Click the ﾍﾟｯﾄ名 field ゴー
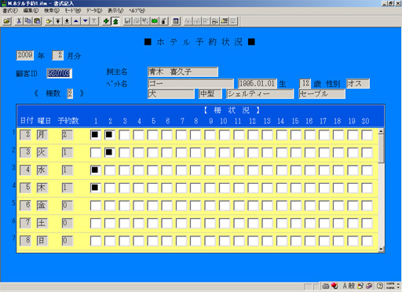 pos(191,84)
